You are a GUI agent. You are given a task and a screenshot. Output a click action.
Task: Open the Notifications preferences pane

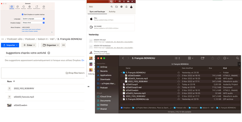click(x=37, y=7)
